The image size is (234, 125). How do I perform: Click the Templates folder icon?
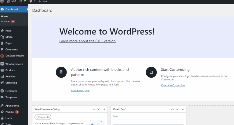[2, 97]
